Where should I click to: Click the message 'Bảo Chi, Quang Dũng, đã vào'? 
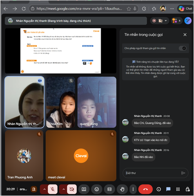152,123
